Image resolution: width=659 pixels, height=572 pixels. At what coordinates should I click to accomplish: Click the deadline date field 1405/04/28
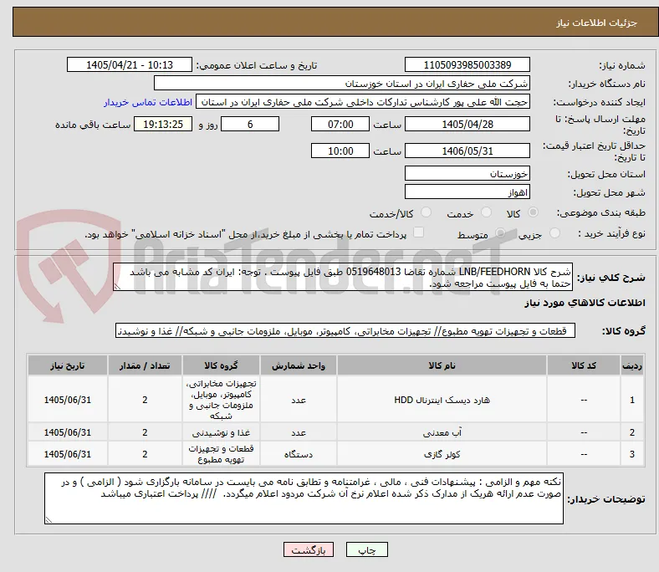pyautogui.click(x=467, y=124)
